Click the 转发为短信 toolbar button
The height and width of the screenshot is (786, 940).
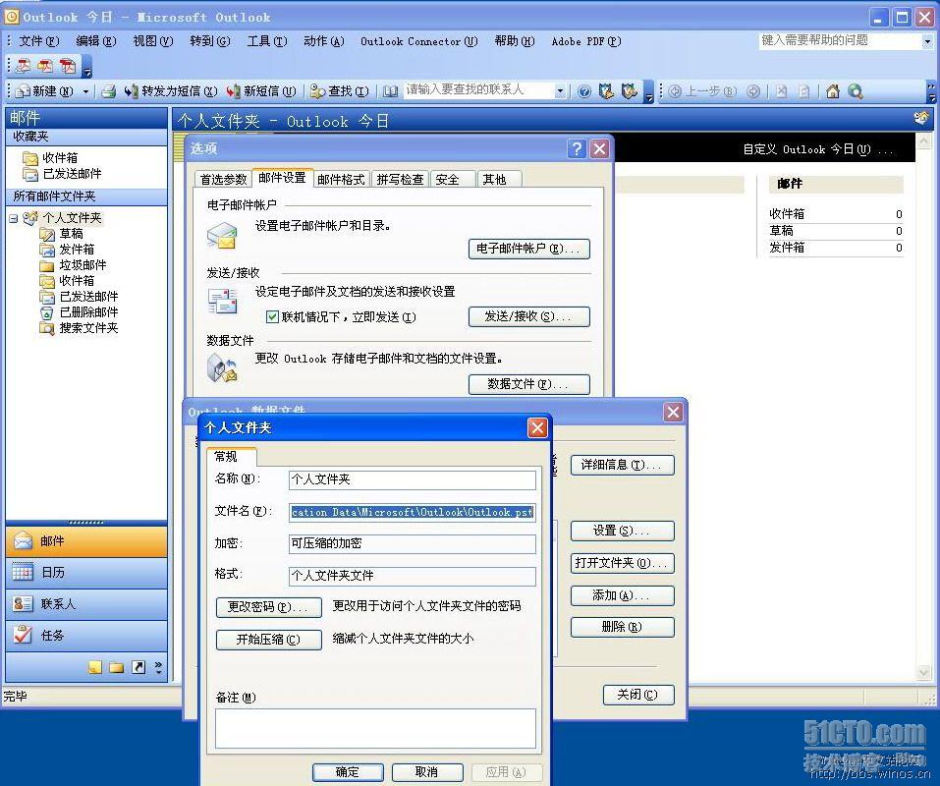coord(170,91)
